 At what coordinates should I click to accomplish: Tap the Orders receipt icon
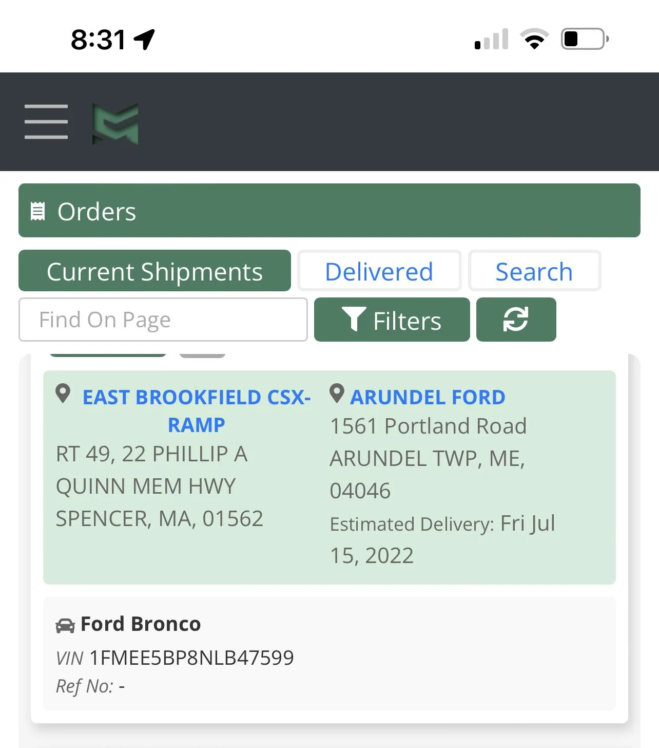[x=38, y=211]
